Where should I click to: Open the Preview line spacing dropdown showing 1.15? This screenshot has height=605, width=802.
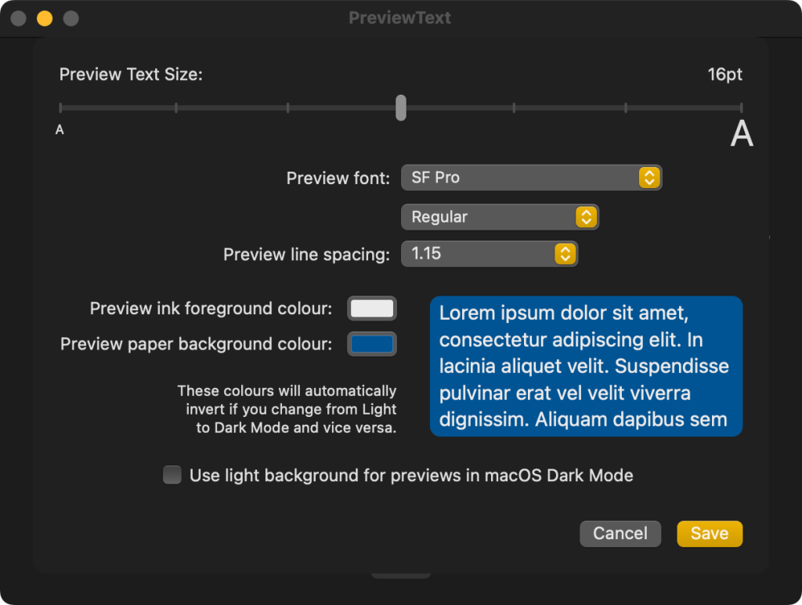(490, 253)
